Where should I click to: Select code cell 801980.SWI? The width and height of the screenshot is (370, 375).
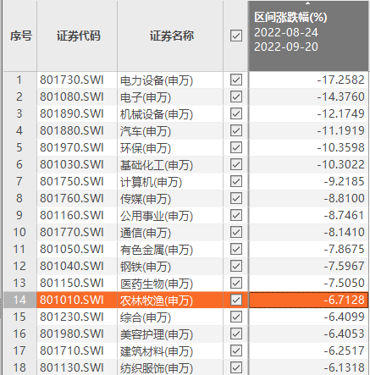coord(77,334)
